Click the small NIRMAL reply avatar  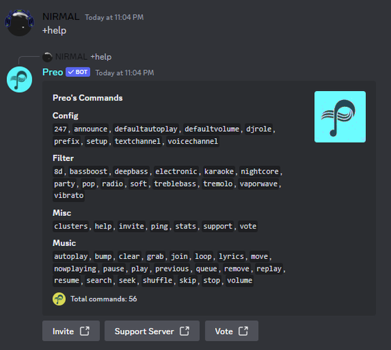(47, 57)
